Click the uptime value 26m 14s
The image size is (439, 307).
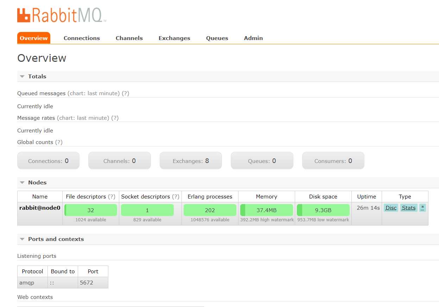(368, 208)
